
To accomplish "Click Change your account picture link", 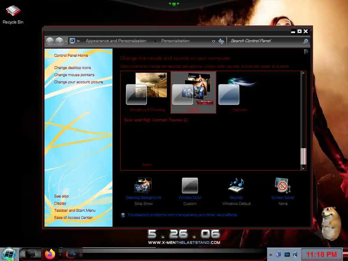I will pos(79,82).
